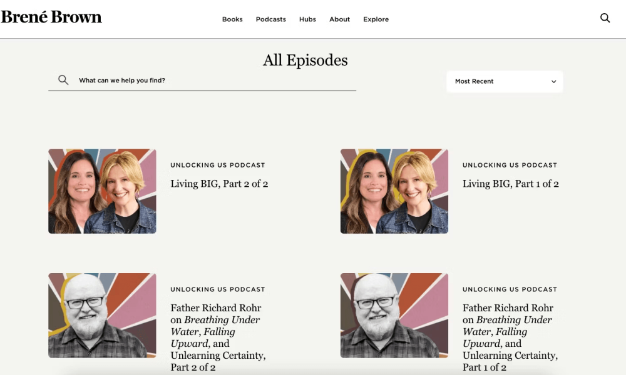
Task: Click 'Unlocking Us Podcast' label above Rohr Part 2
Action: (x=218, y=289)
